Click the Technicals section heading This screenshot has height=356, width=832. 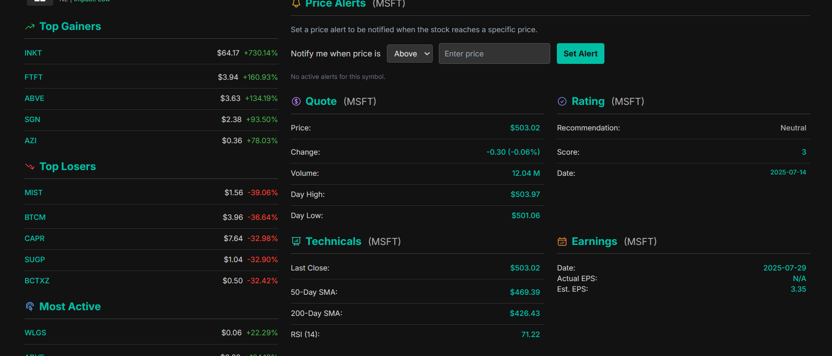333,241
